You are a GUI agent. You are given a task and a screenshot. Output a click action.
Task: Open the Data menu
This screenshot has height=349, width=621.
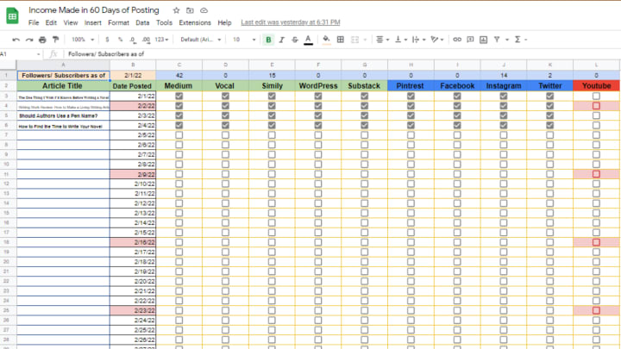click(142, 22)
